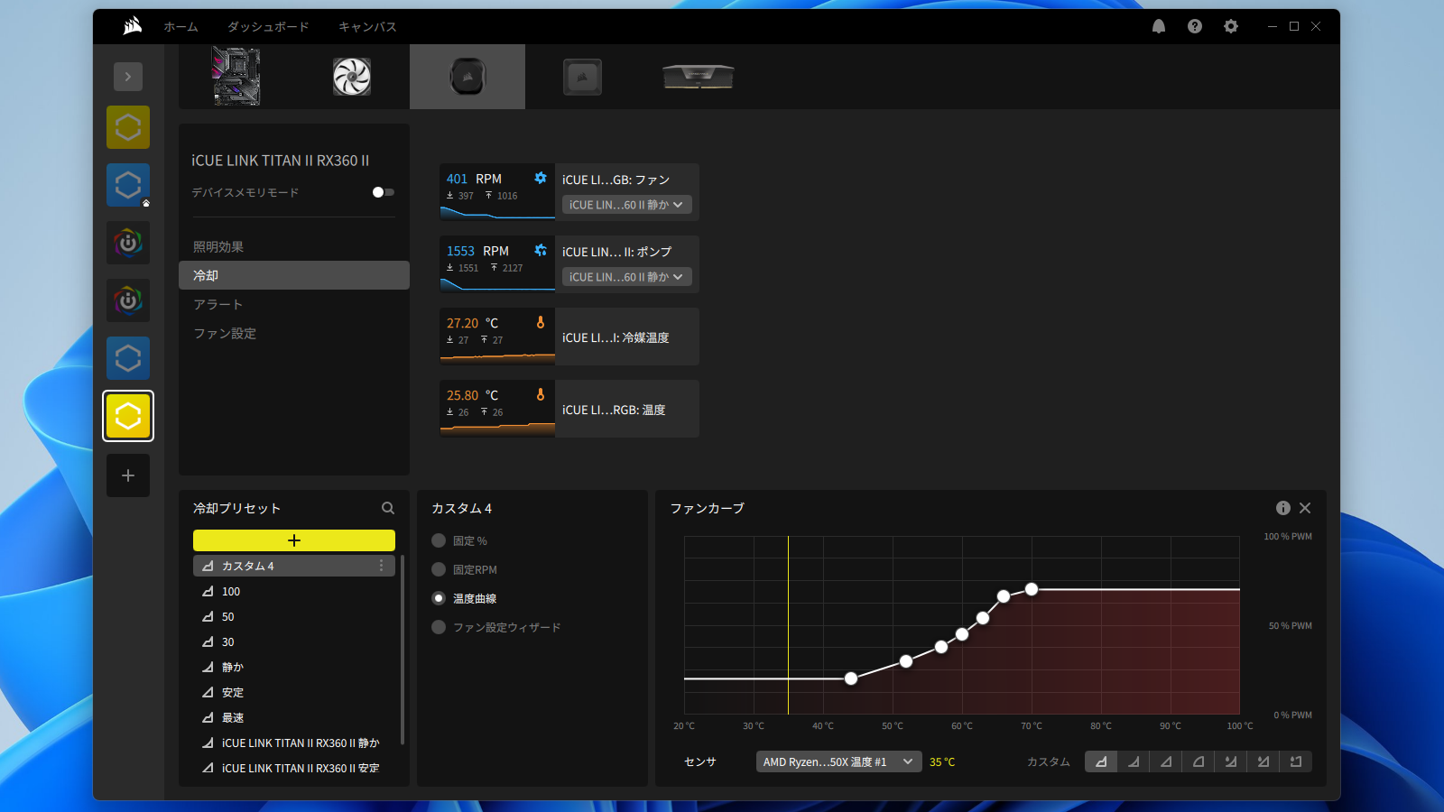Open the ダッシュボード tab
Screen dimensions: 1444x812
pos(268,26)
